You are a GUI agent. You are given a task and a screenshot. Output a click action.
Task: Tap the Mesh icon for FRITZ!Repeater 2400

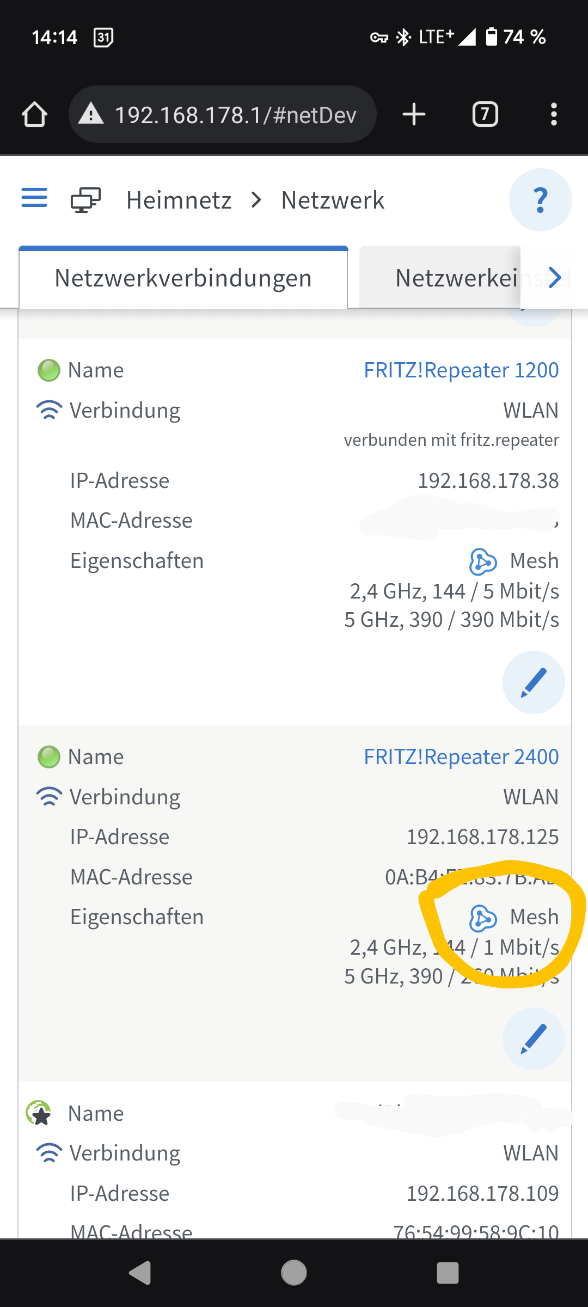(x=483, y=918)
